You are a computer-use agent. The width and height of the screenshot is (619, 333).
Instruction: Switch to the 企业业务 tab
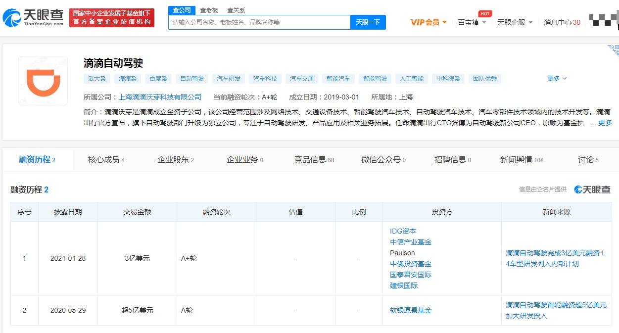pyautogui.click(x=245, y=159)
